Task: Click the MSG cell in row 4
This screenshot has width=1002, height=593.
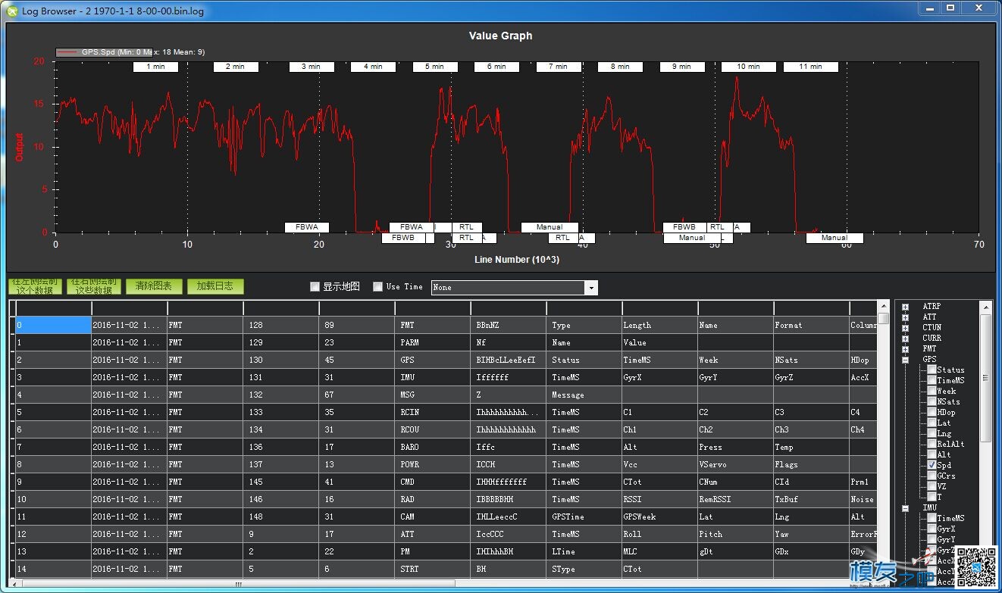Action: pyautogui.click(x=432, y=395)
